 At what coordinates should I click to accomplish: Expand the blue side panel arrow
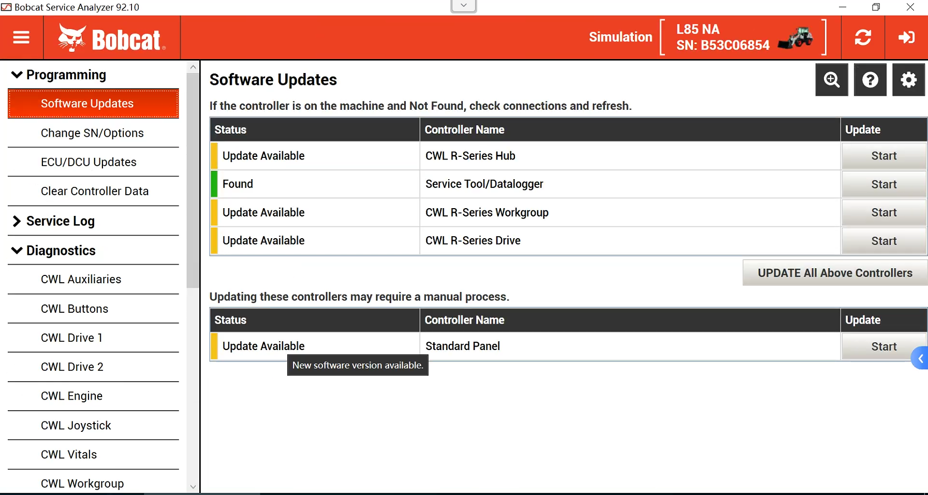pos(920,358)
